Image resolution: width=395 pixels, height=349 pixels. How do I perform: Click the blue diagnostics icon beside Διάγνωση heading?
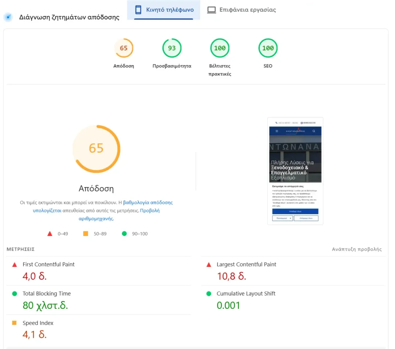click(8, 17)
